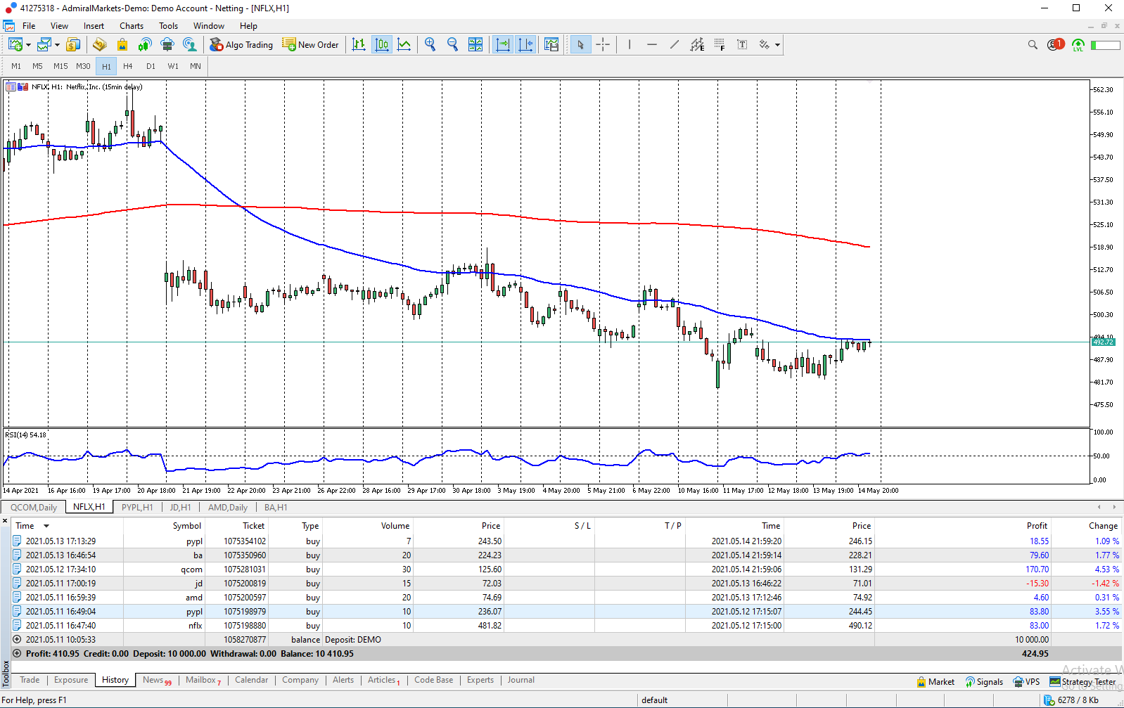Click the Zoom In magnifier icon
This screenshot has height=708, width=1124.
click(430, 44)
